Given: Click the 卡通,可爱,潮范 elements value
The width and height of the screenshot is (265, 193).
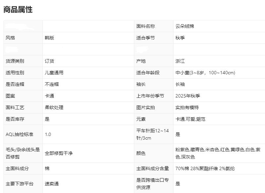Looking at the screenshot, I should tap(190, 119).
